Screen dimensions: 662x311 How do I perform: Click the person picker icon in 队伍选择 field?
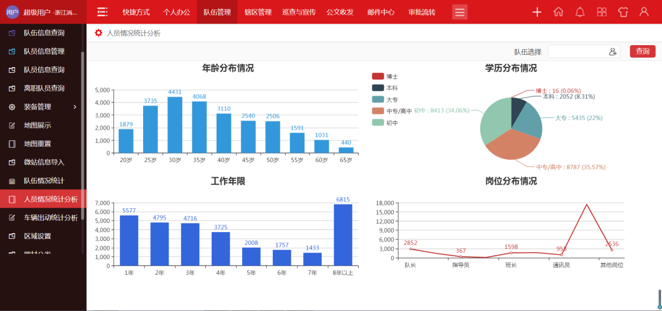pyautogui.click(x=613, y=51)
